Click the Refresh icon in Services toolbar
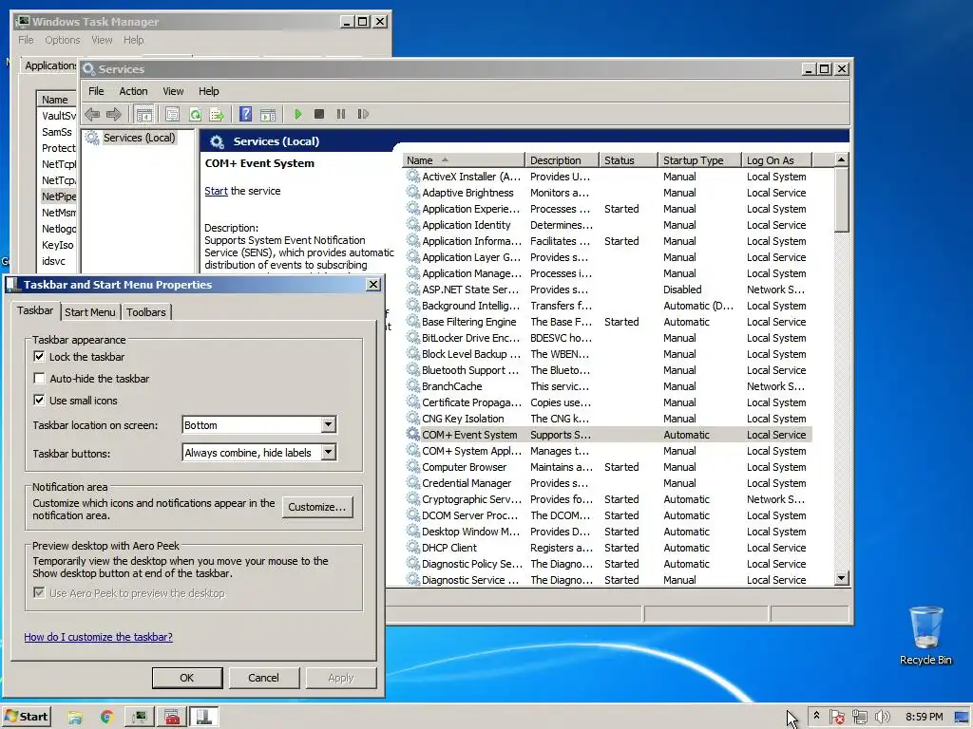 [195, 114]
